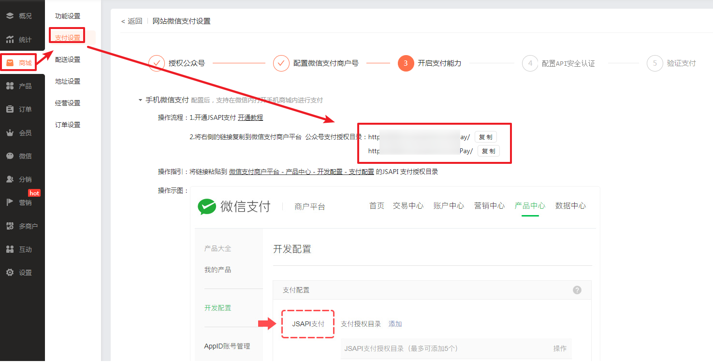Click 营销中心 tab in the demo image
Viewport: 713px width, 362px height.
489,206
